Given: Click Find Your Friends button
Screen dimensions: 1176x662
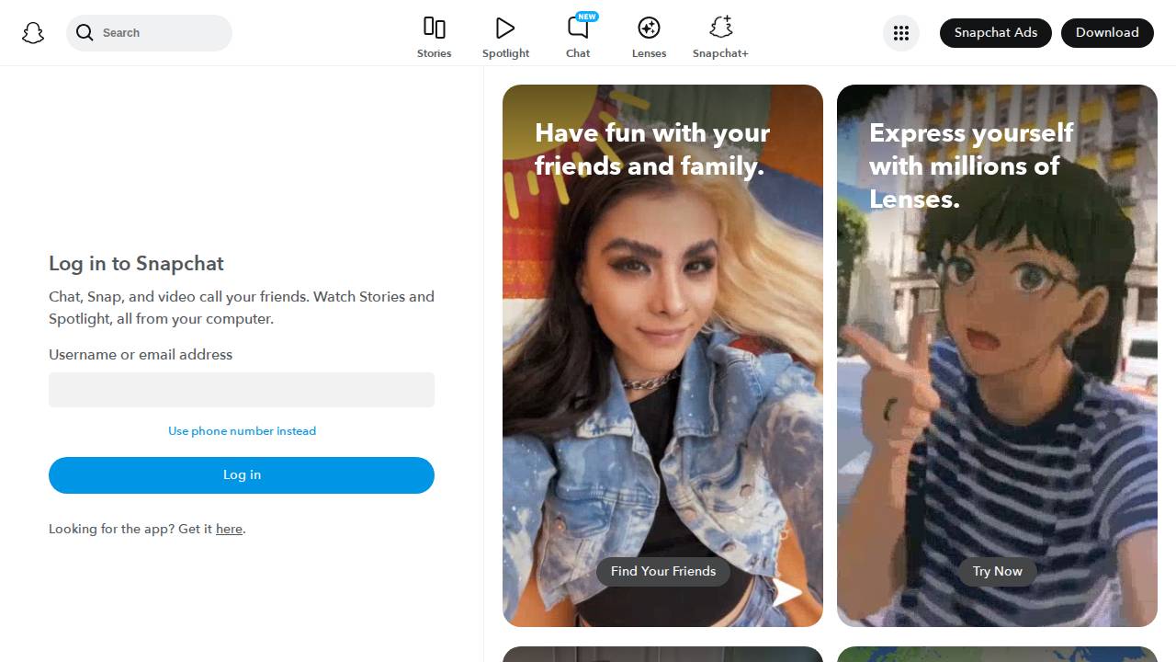Looking at the screenshot, I should click(x=663, y=572).
